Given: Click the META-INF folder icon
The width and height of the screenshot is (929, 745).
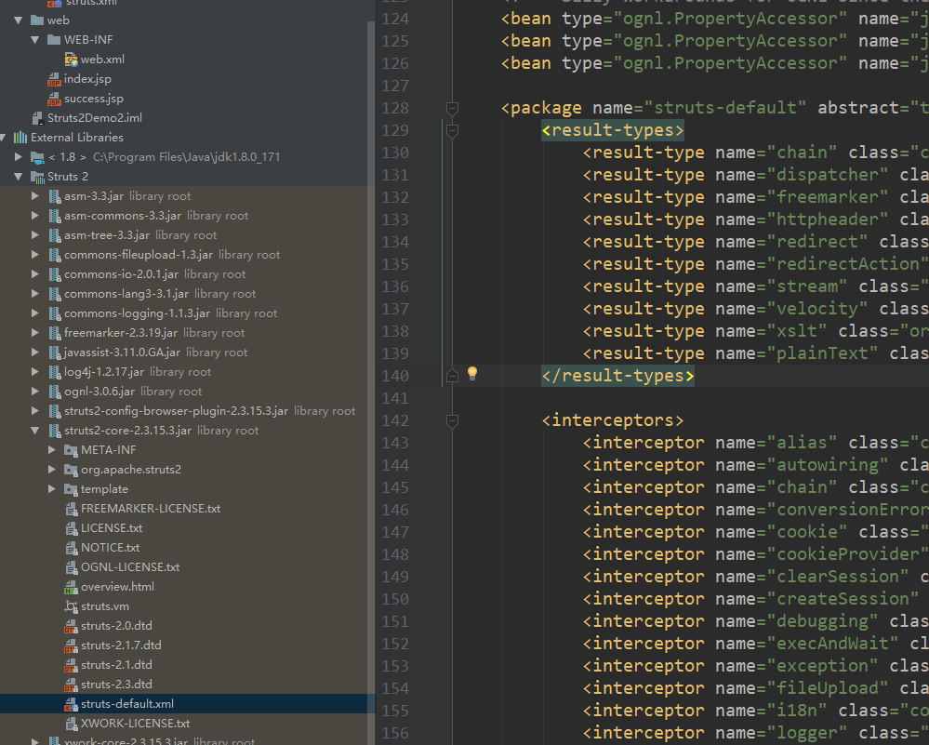Looking at the screenshot, I should click(x=72, y=450).
